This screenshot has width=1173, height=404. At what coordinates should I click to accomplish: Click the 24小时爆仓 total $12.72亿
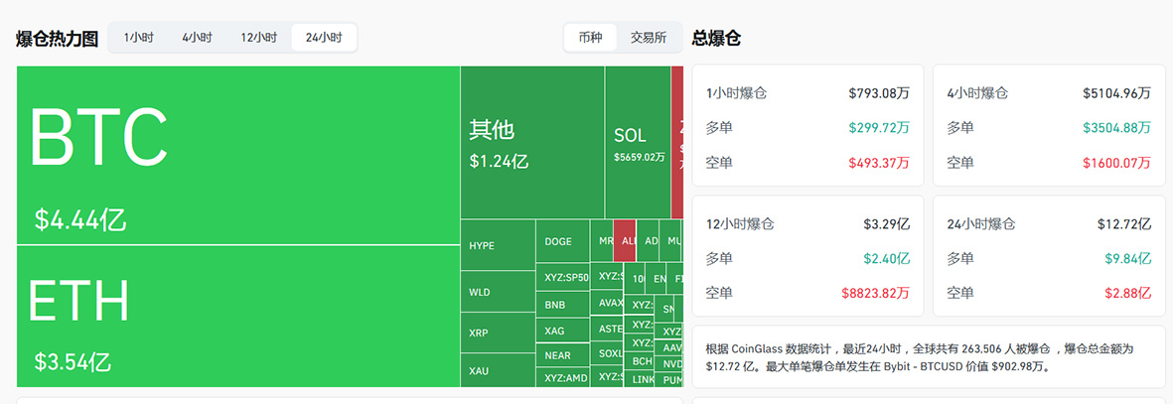click(1124, 223)
